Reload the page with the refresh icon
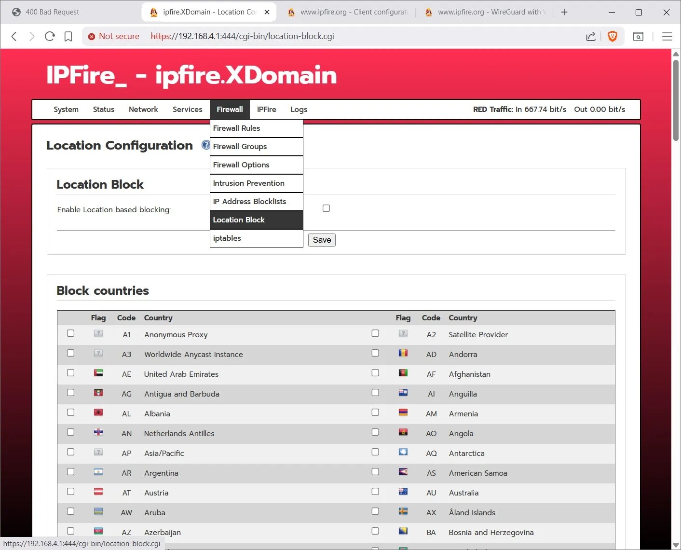The width and height of the screenshot is (681, 550). click(50, 36)
